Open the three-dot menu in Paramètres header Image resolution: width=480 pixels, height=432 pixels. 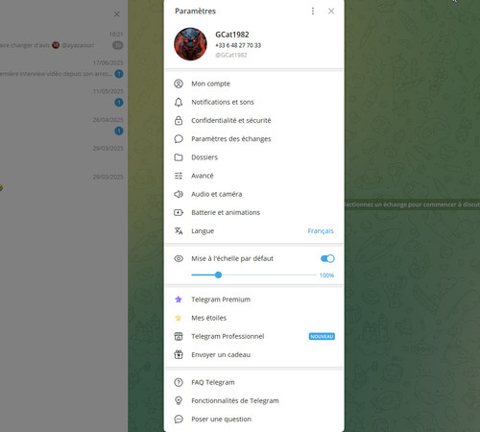click(313, 12)
